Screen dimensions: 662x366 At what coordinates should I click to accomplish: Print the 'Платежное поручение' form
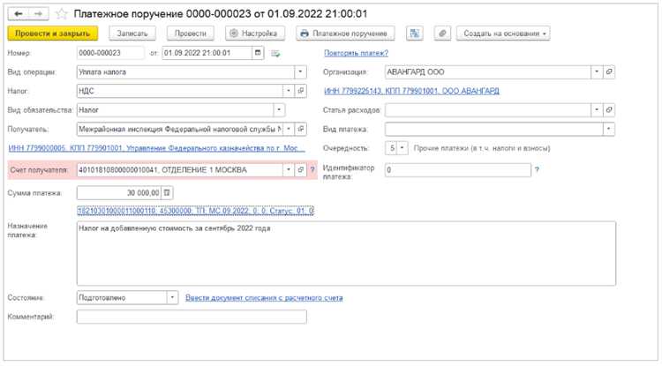[345, 34]
